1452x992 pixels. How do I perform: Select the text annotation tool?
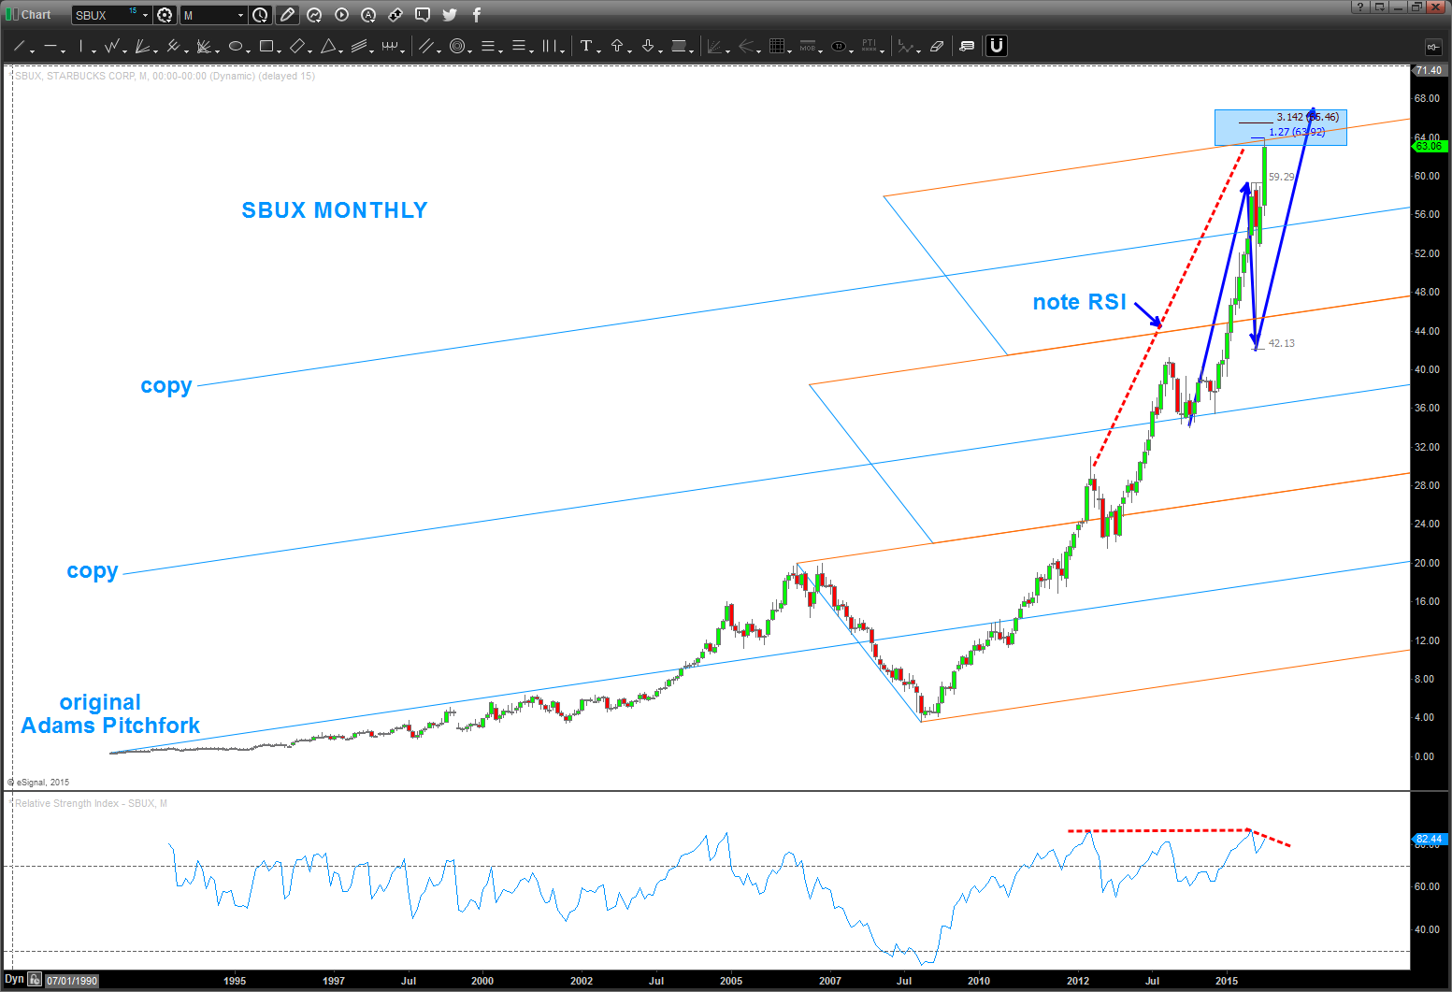[x=586, y=46]
